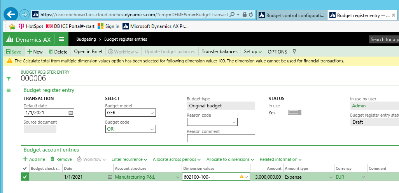Expand the Budget model dropdown
Viewport: 399px width, 193px height.
coord(151,113)
